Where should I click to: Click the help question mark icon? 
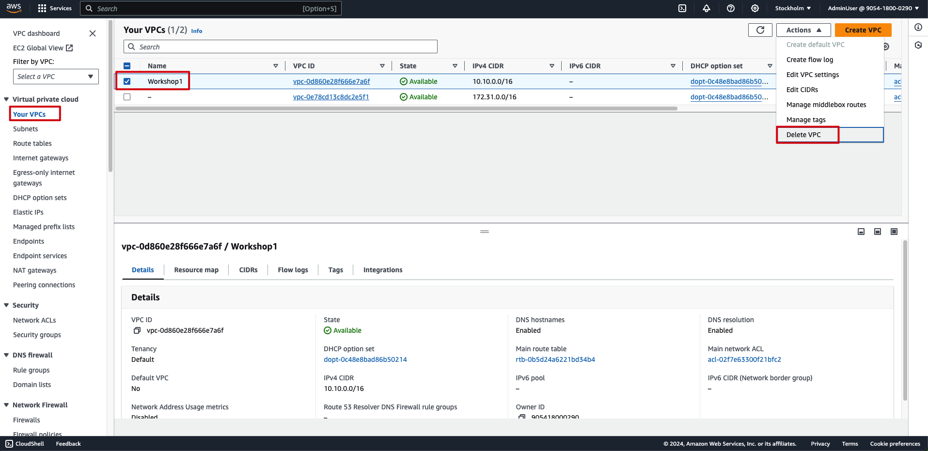731,8
